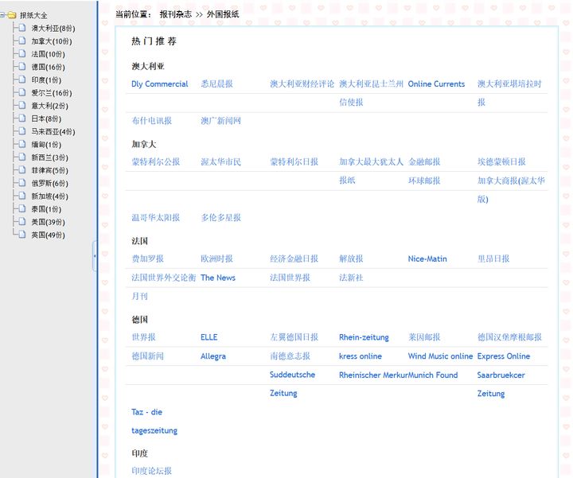The width and height of the screenshot is (573, 478).
Task: Click page icon beside 新西兰(3份)
Action: click(x=22, y=157)
